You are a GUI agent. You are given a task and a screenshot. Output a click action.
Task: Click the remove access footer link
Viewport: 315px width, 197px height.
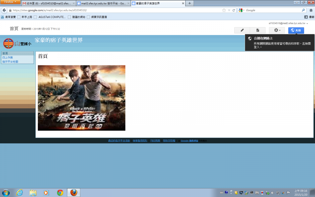169,141
